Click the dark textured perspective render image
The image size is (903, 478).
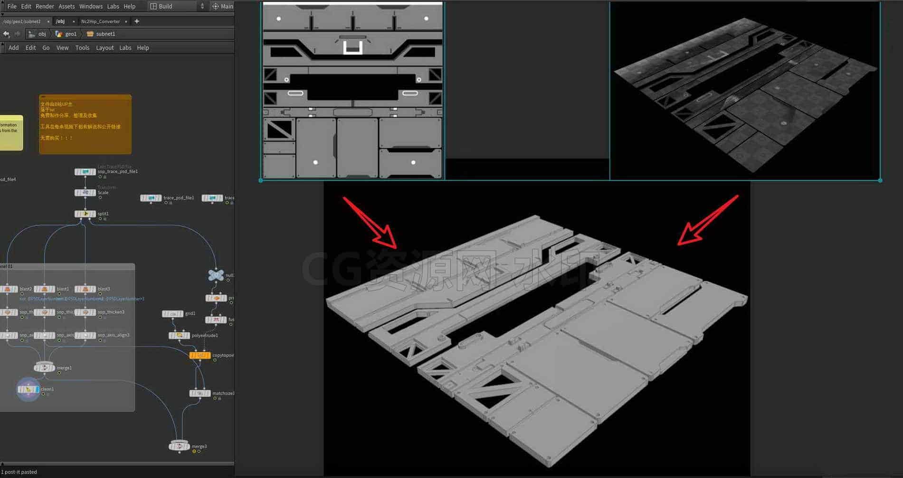click(745, 90)
